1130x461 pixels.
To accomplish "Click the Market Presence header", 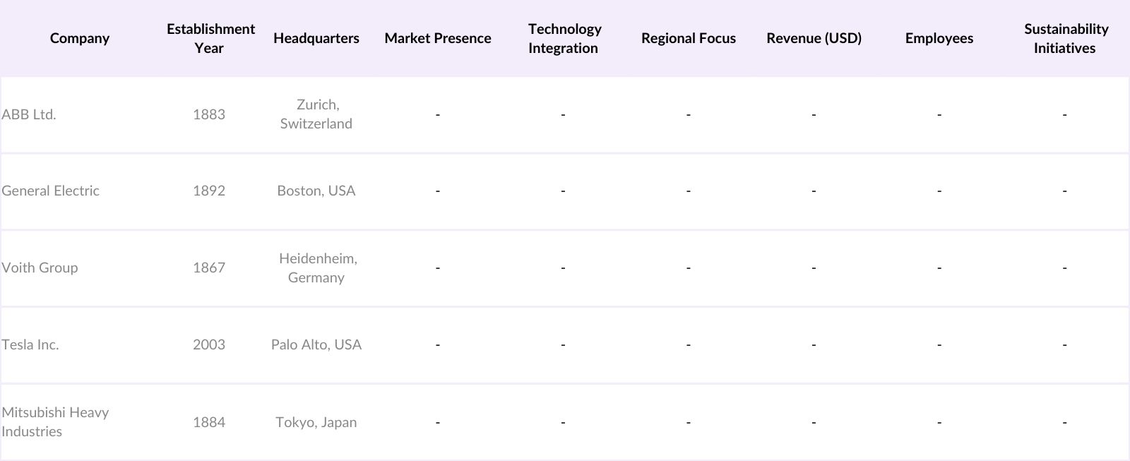I will click(x=438, y=38).
